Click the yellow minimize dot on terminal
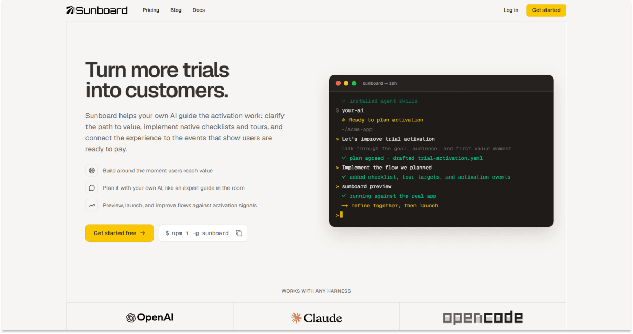The height and width of the screenshot is (334, 633). (346, 83)
